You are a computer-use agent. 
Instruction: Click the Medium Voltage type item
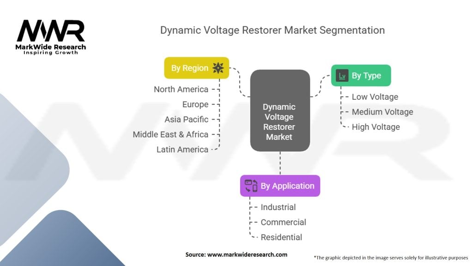tap(382, 112)
